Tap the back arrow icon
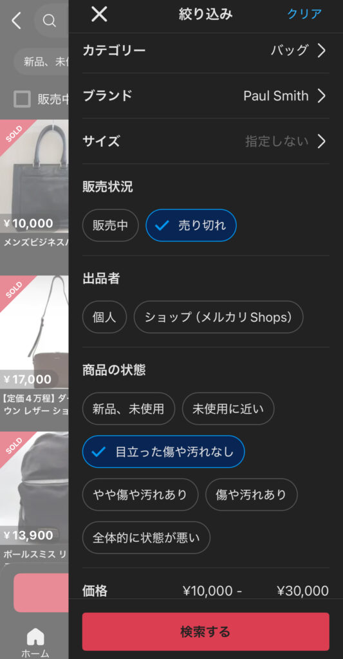 pyautogui.click(x=16, y=20)
